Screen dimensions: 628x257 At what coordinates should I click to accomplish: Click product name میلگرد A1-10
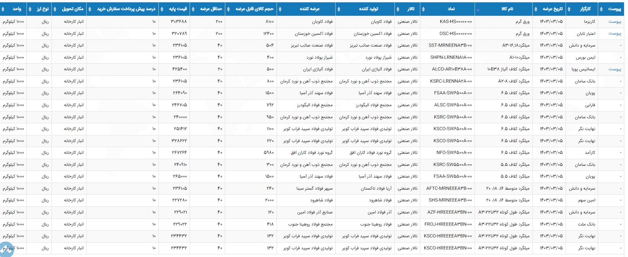pyautogui.click(x=519, y=57)
